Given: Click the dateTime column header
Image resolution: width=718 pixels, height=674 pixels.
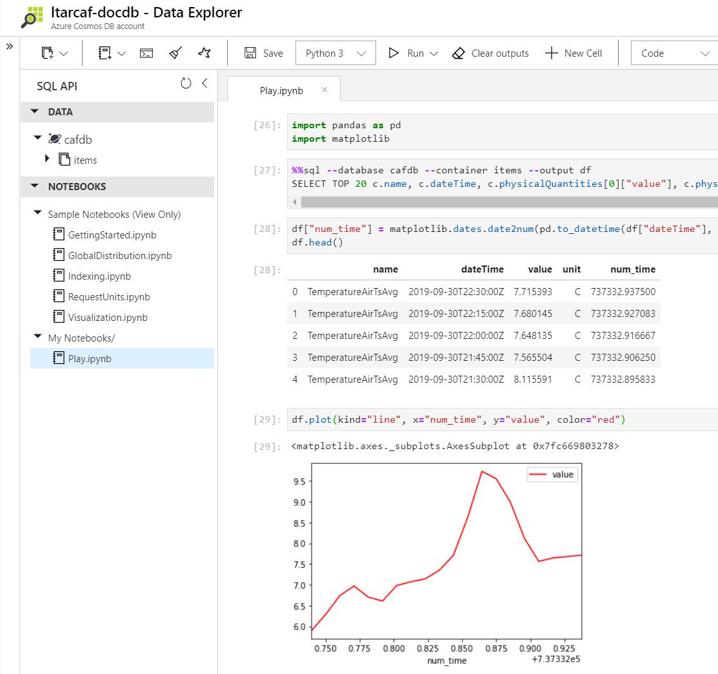Looking at the screenshot, I should (482, 269).
